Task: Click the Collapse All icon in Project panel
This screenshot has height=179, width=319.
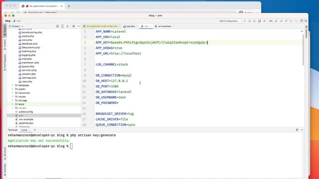Action: click(68, 26)
